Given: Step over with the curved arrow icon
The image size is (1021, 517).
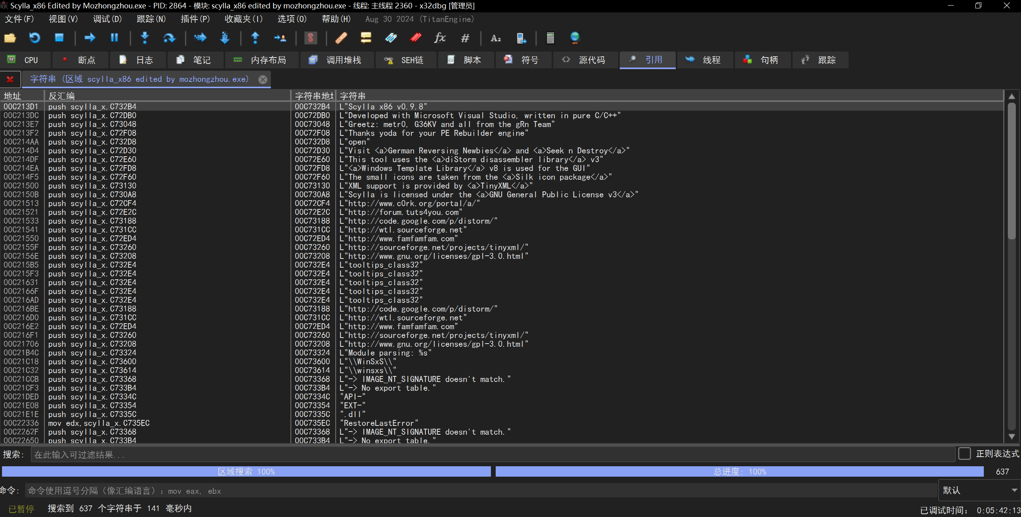Looking at the screenshot, I should (x=169, y=38).
